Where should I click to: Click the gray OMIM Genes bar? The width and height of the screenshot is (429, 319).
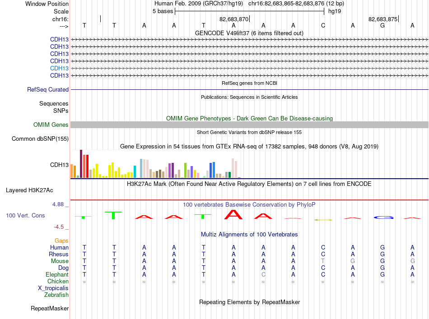click(249, 125)
